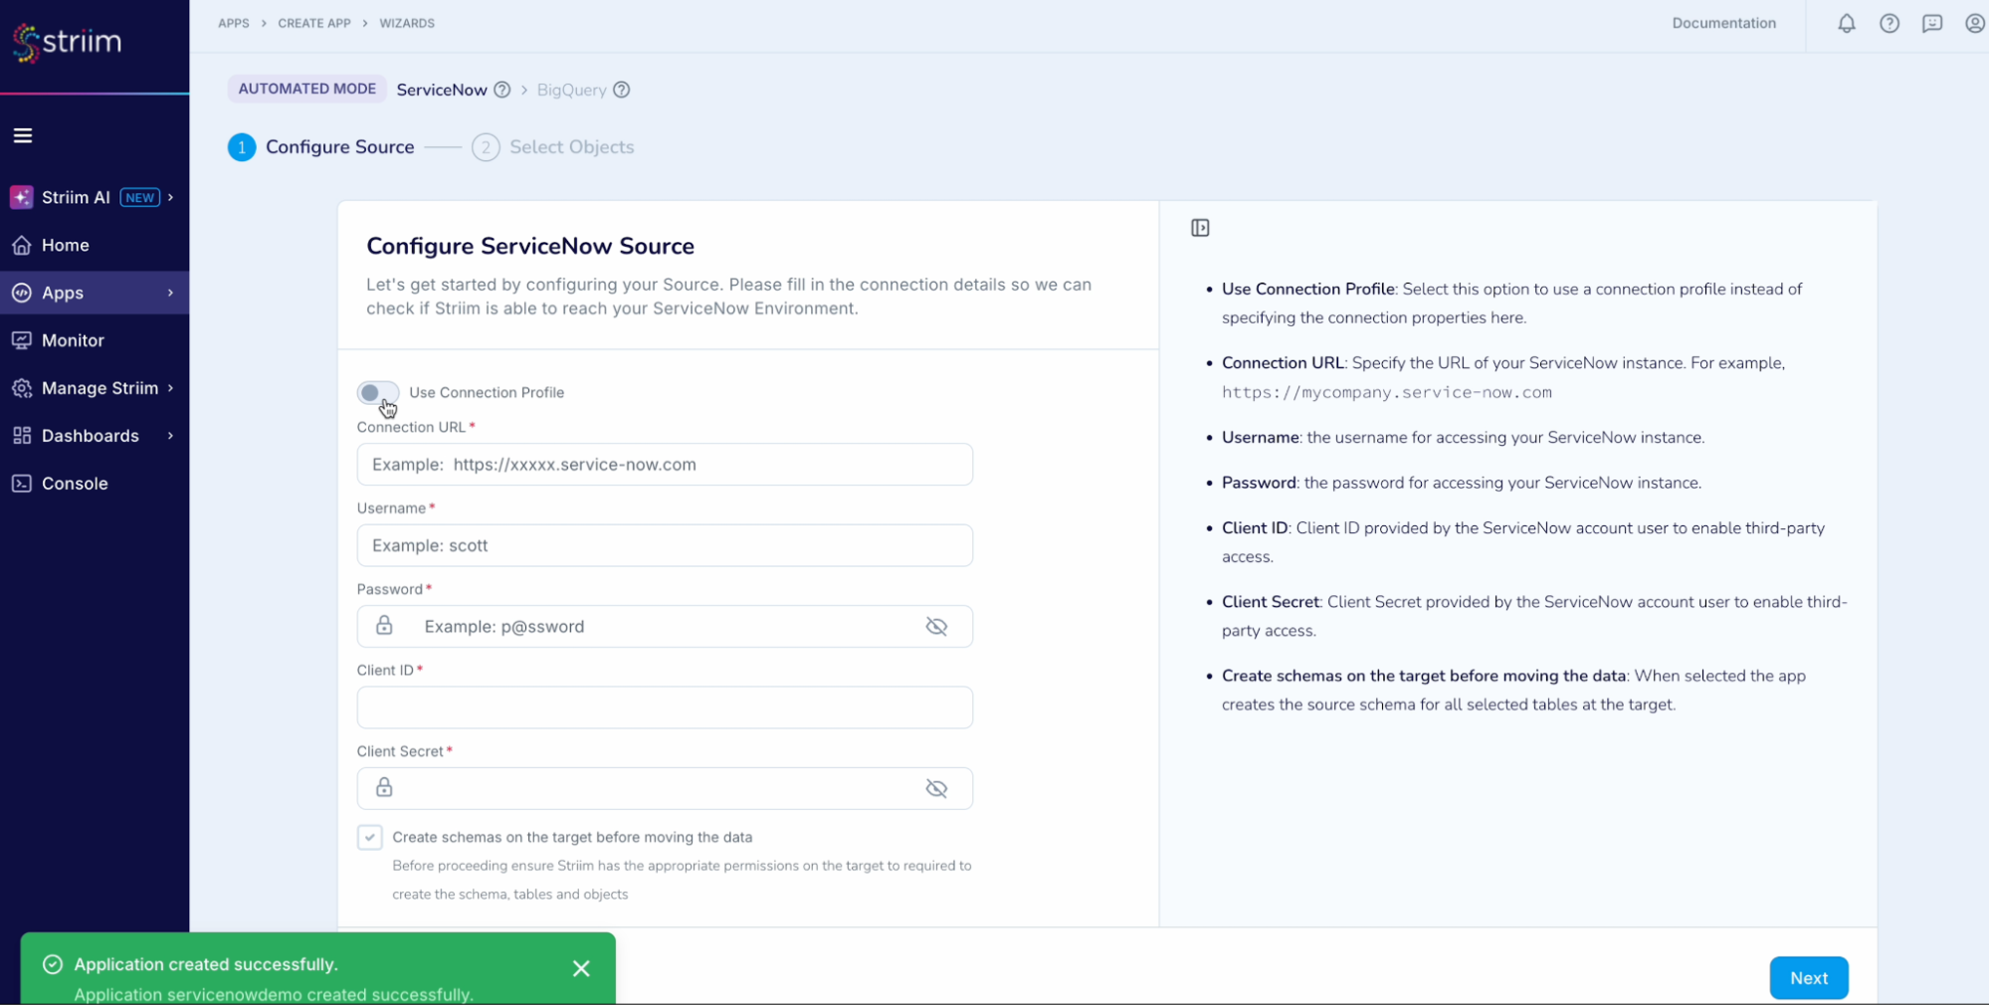Toggle password visibility eye icon
Viewport: 1989px width, 1006px height.
pyautogui.click(x=936, y=627)
